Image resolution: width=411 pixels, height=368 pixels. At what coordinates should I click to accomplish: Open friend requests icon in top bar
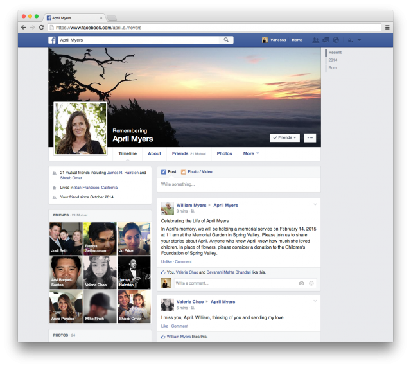pyautogui.click(x=315, y=40)
